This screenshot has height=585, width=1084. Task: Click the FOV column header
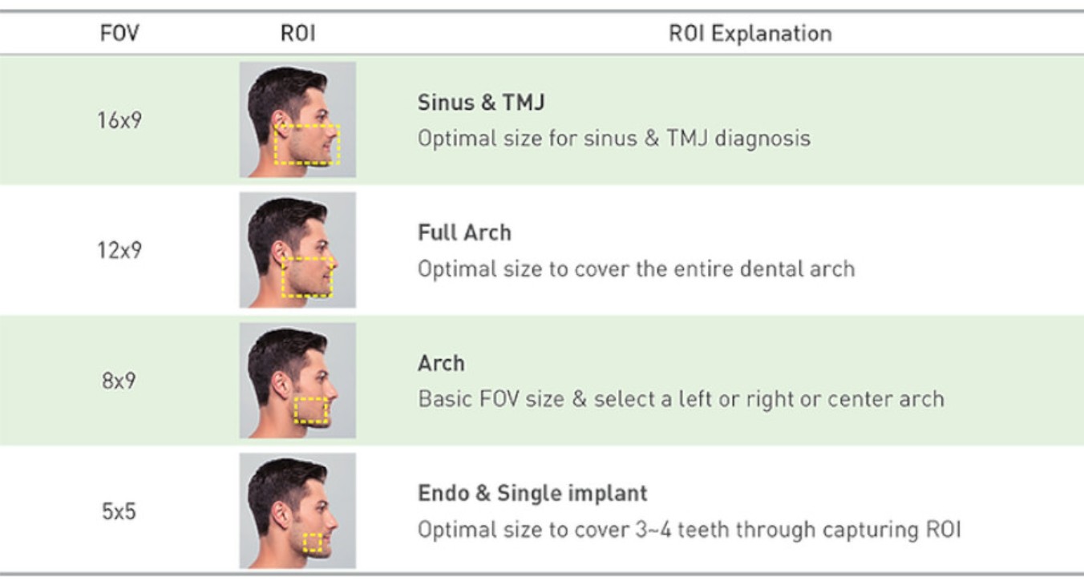[119, 34]
